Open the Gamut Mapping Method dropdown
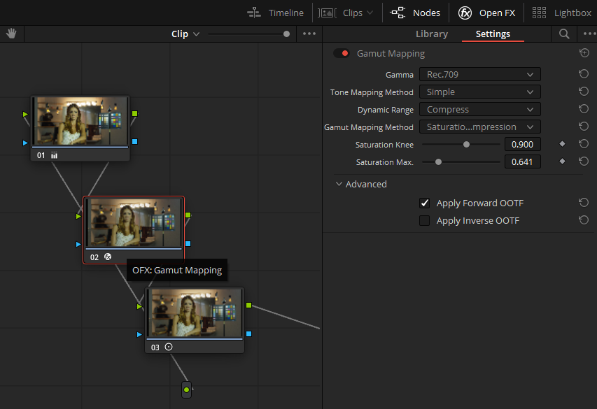Image resolution: width=597 pixels, height=409 pixels. point(479,127)
